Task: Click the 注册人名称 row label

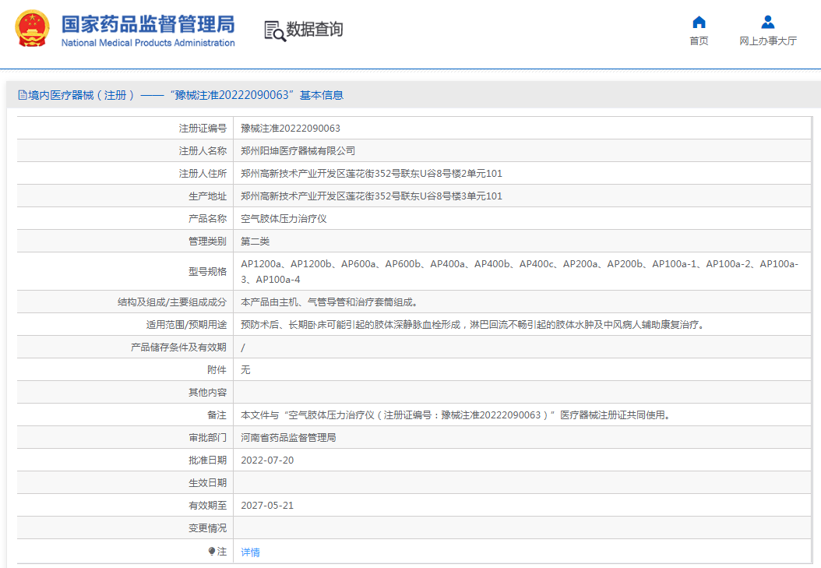Action: point(203,151)
